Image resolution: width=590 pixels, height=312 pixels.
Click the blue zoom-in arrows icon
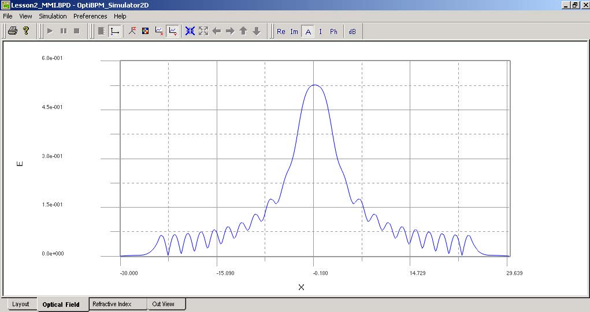pos(190,31)
